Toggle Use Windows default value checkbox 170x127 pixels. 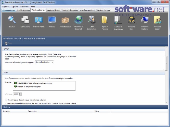tap(6, 100)
